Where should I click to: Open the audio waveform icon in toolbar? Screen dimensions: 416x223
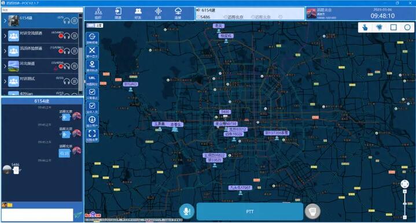(158, 13)
